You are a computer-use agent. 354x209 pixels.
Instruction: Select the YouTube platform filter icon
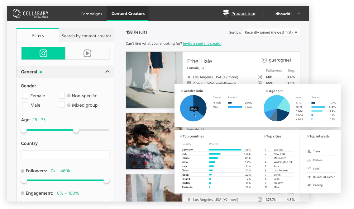87,53
